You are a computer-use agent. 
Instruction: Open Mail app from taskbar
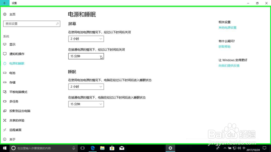click(122, 148)
